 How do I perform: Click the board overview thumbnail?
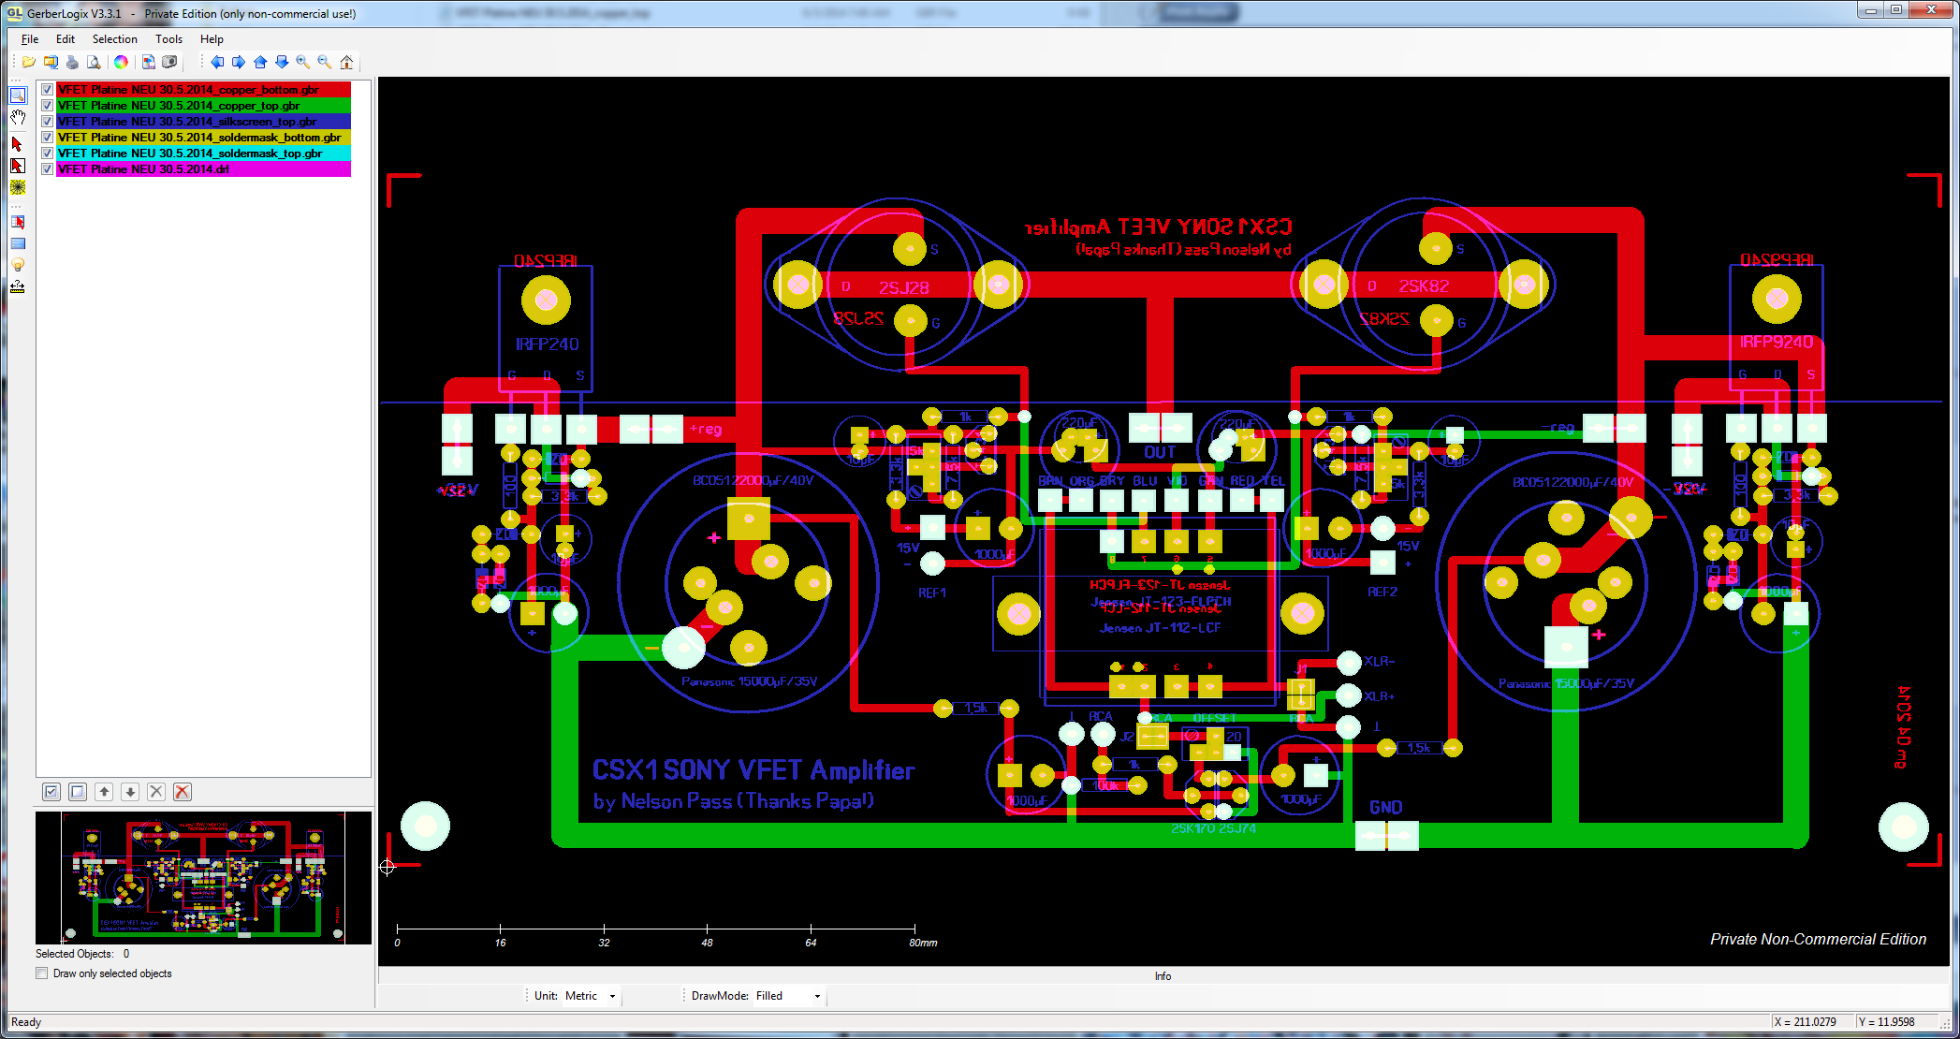pos(204,878)
